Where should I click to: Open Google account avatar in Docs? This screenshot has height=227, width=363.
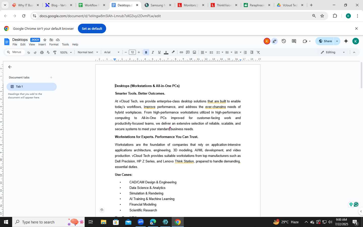click(x=356, y=41)
